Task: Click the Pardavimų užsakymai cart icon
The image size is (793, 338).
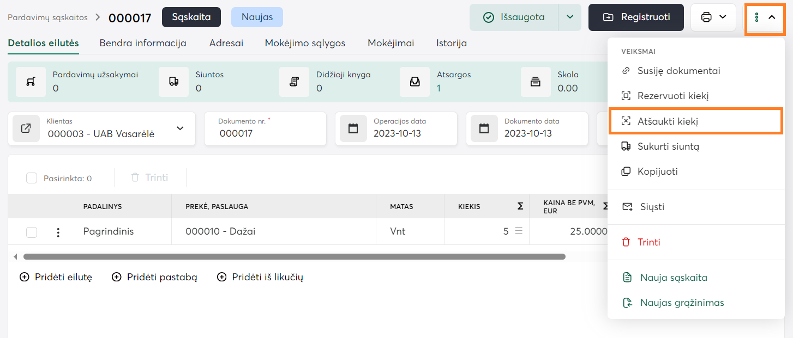Action: pos(31,82)
